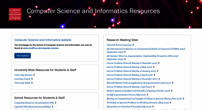
Task: Click chevron after COMMA 2022 (September 2022)
Action: click(x=125, y=52)
